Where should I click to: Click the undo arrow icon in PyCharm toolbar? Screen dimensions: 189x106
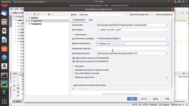[183, 13]
